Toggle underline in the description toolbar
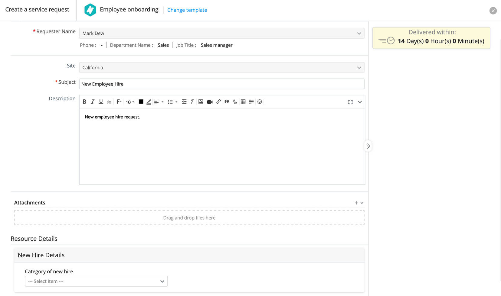 tap(101, 102)
